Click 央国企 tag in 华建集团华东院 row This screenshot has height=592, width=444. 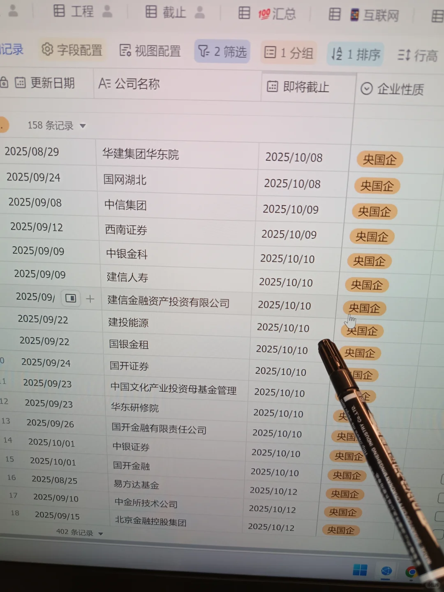tap(379, 160)
